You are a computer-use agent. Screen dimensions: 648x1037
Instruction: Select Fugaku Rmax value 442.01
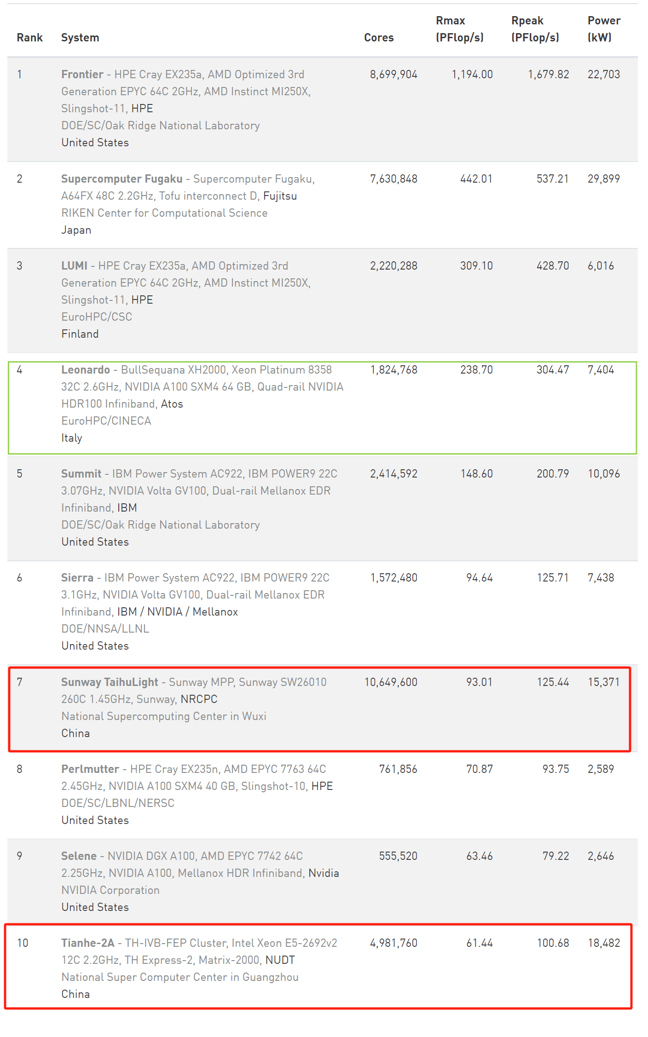coord(476,179)
